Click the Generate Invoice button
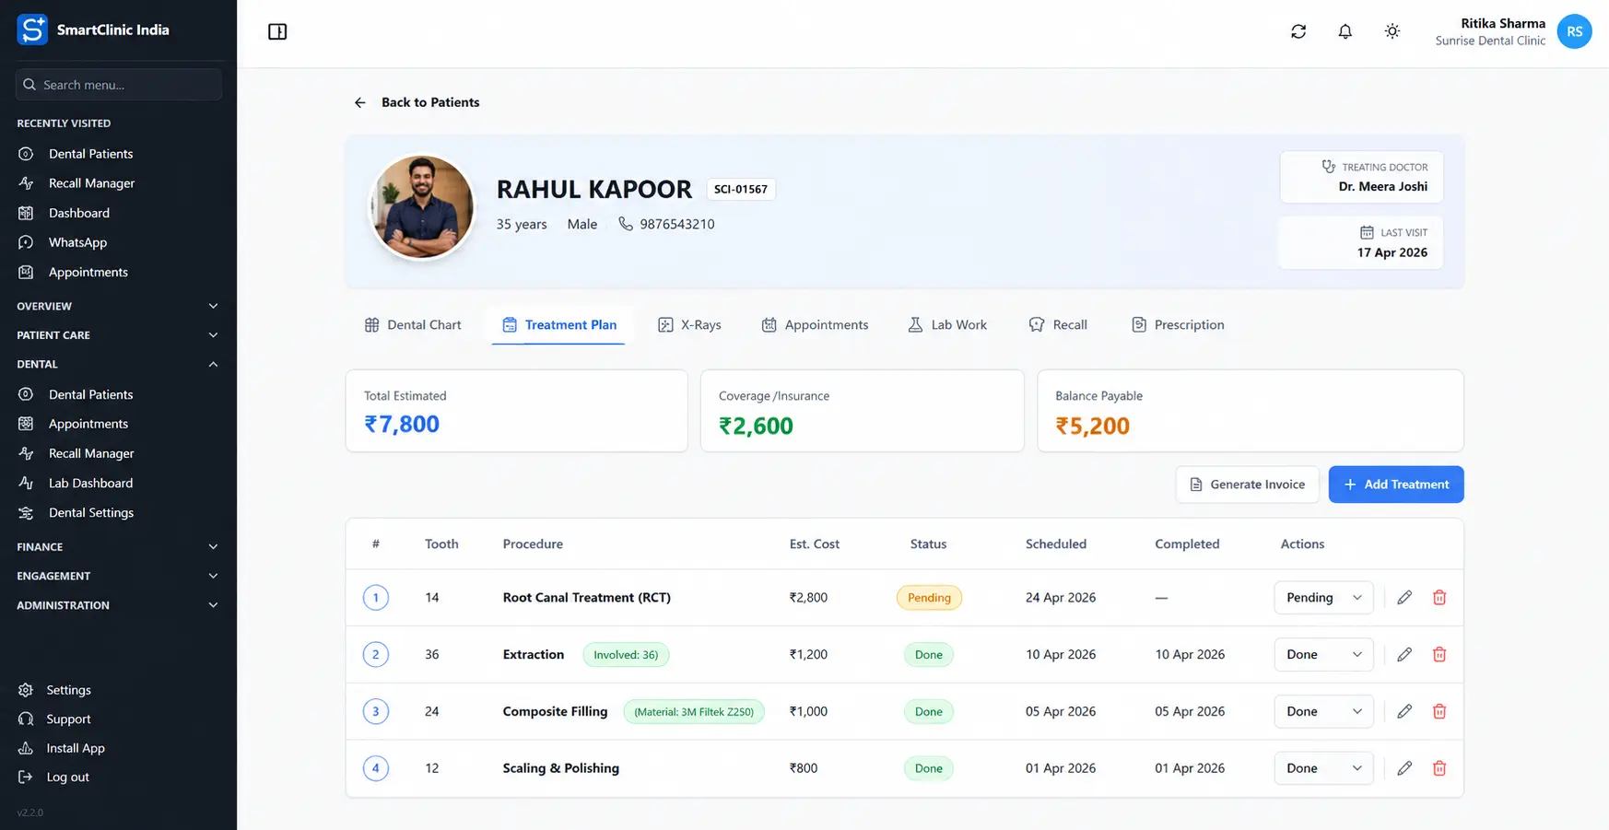 [x=1247, y=485]
